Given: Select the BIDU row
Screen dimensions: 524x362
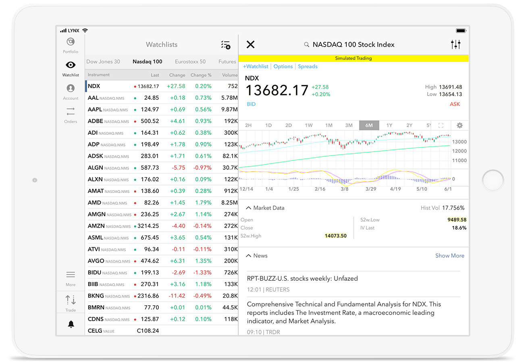Looking at the screenshot, I should [162, 273].
